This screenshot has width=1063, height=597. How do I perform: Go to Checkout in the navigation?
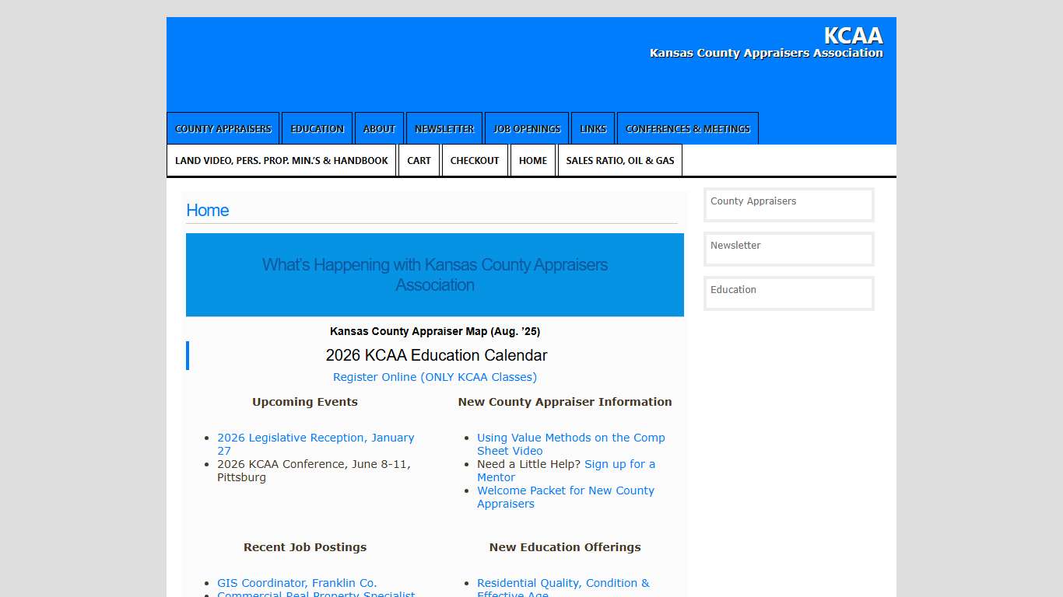click(x=475, y=161)
